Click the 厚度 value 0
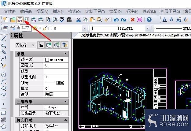Image resolution: width=191 pixels, height=131 pixels. [x=56, y=88]
